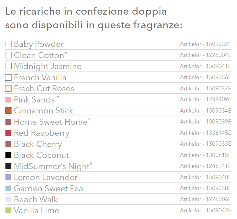Select article number 1226006E
The width and height of the screenshot is (237, 219).
[x=206, y=199]
